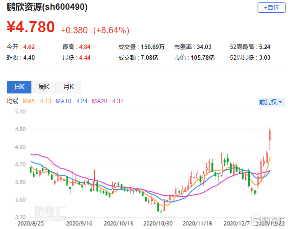The image size is (288, 229).
Task: Click the 4.50 y-axis label
Action: pyautogui.click(x=21, y=147)
